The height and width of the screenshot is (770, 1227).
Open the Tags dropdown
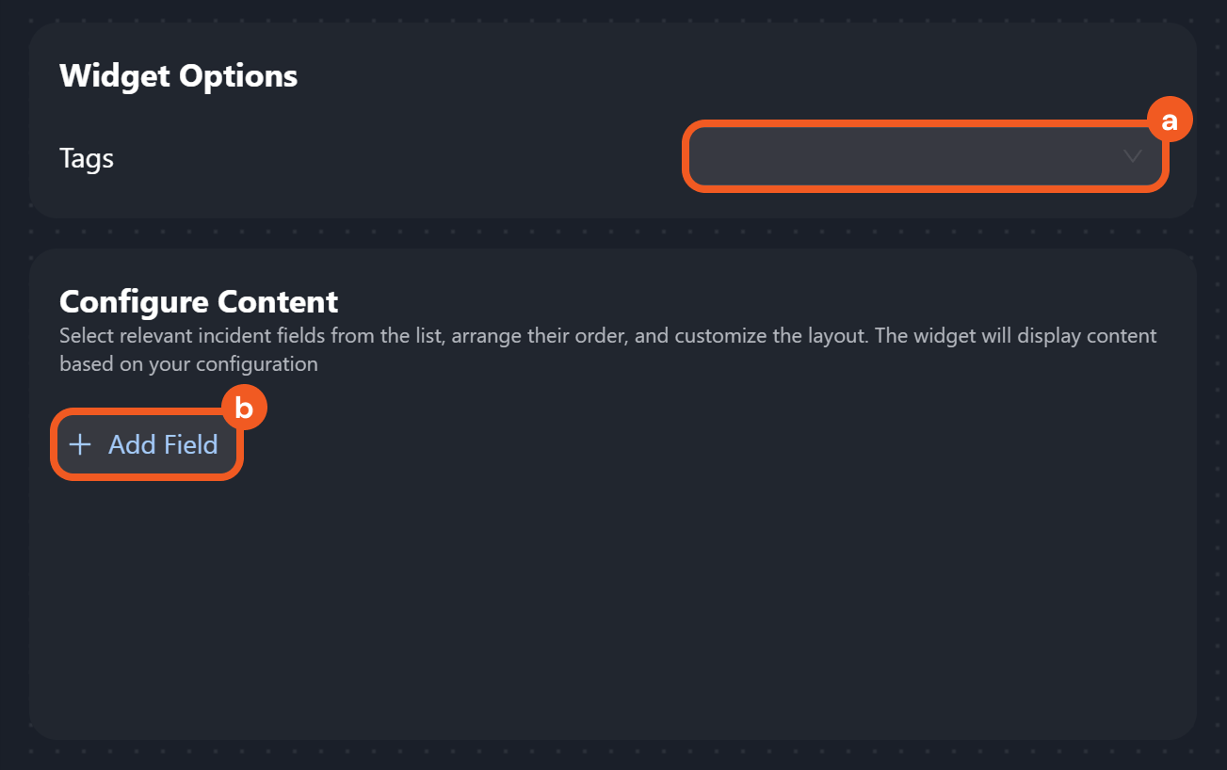coord(925,156)
